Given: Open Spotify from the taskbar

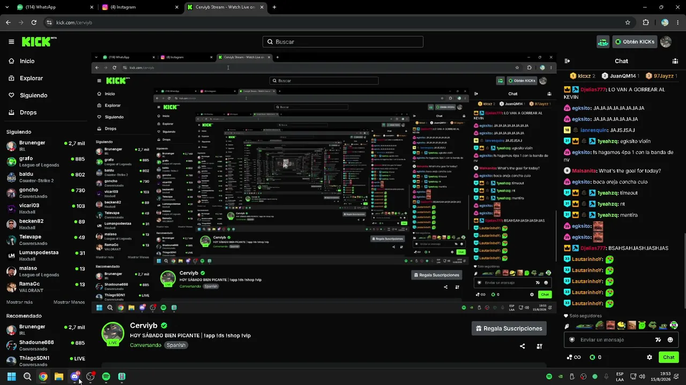Looking at the screenshot, I should [106, 376].
